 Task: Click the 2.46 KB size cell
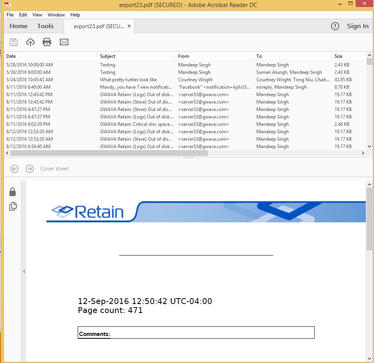342,124
